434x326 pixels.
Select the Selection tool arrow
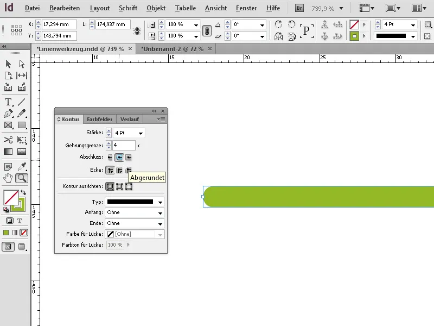pos(8,64)
